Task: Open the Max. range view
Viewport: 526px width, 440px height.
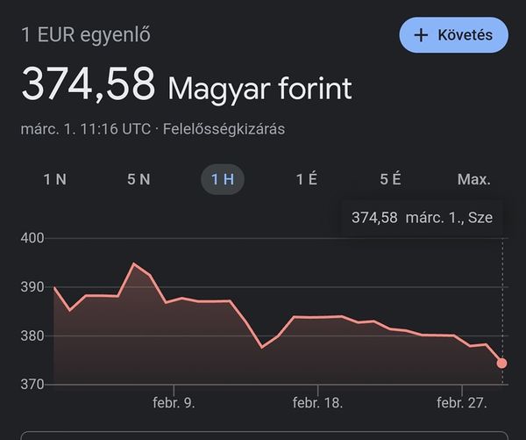Action: pyautogui.click(x=474, y=179)
